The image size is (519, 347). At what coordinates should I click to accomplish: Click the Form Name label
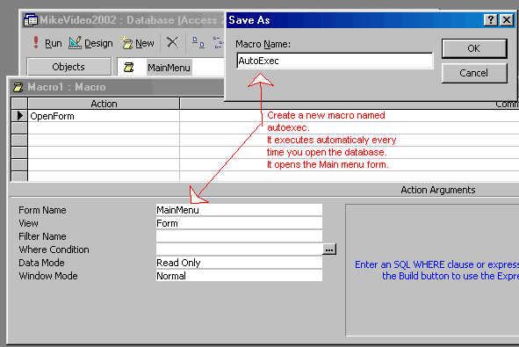point(42,210)
